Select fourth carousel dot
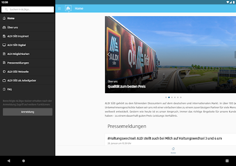The width and height of the screenshot is (236, 166). tap(175, 97)
